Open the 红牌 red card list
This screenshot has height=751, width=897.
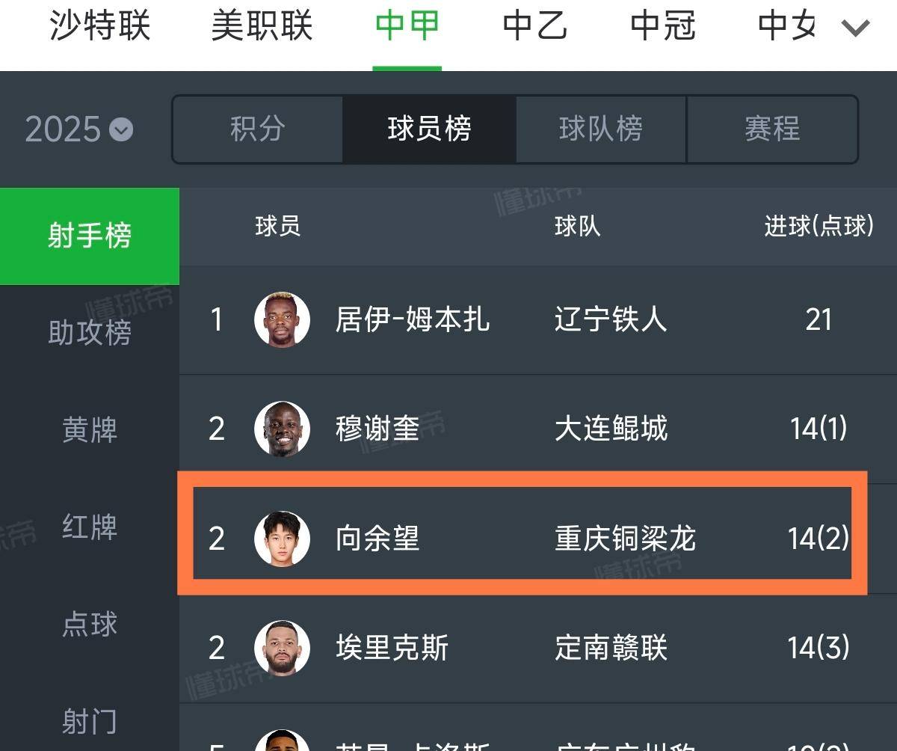click(89, 527)
